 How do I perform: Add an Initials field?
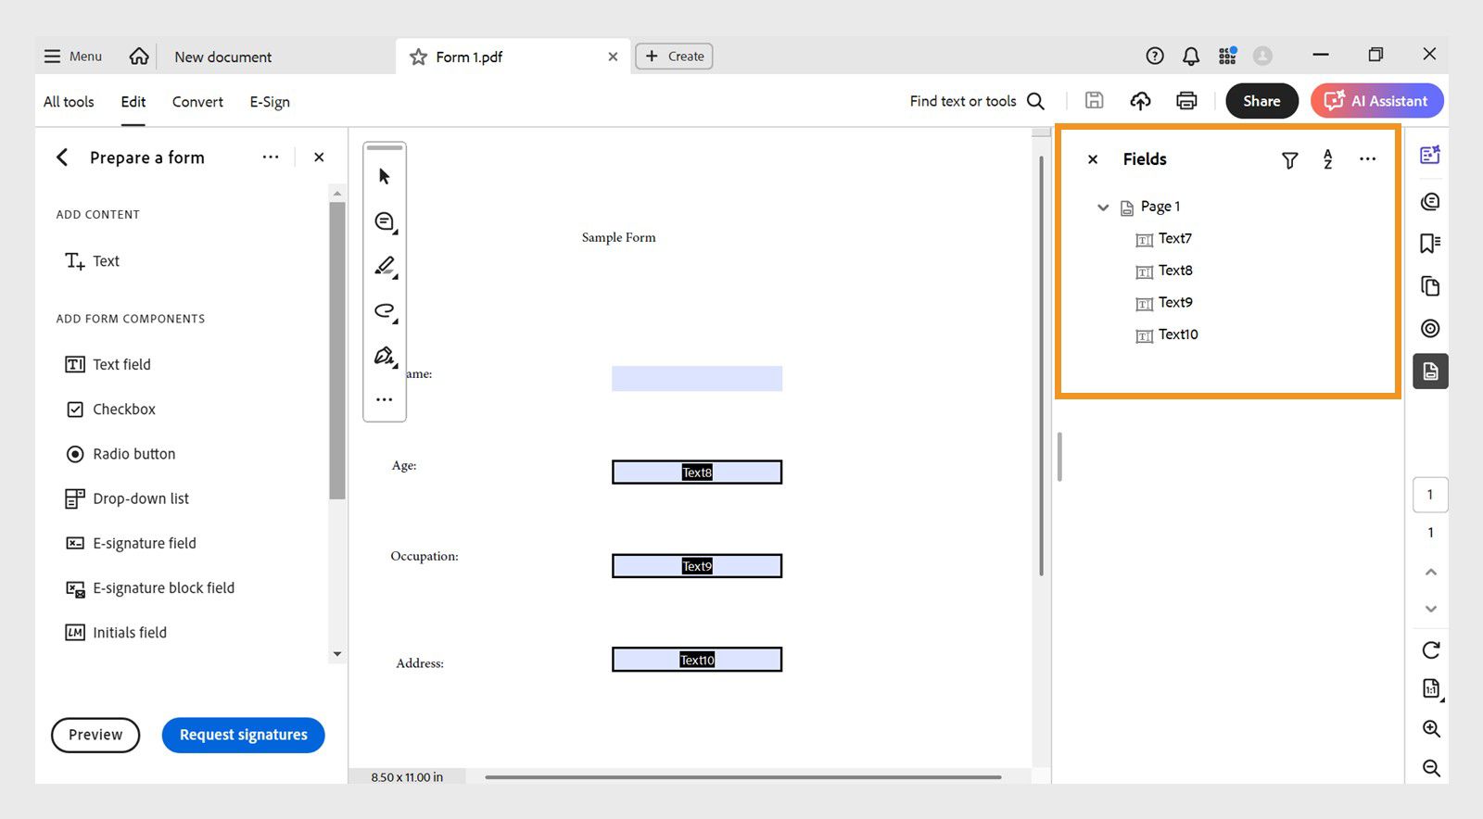tap(116, 633)
